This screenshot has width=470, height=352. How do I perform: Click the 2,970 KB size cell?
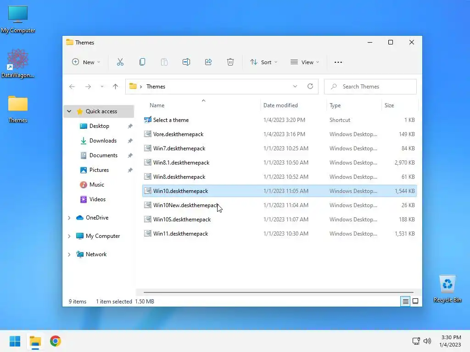pos(405,163)
